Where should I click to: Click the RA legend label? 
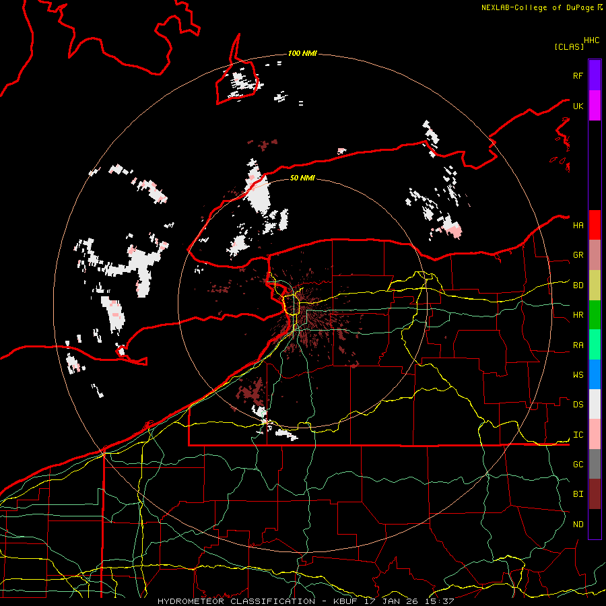click(x=578, y=345)
